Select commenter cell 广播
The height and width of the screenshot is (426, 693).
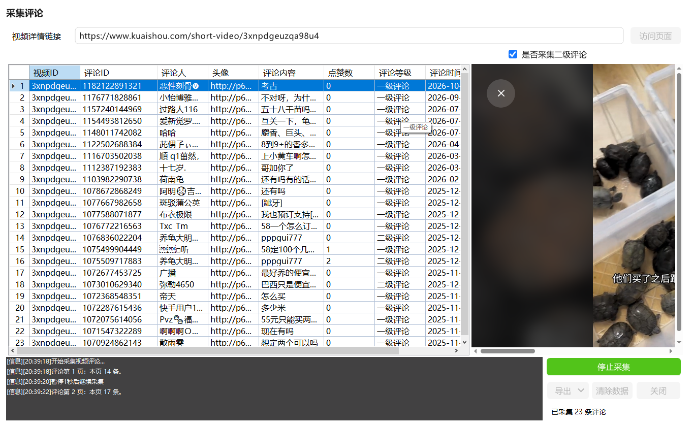coord(182,273)
